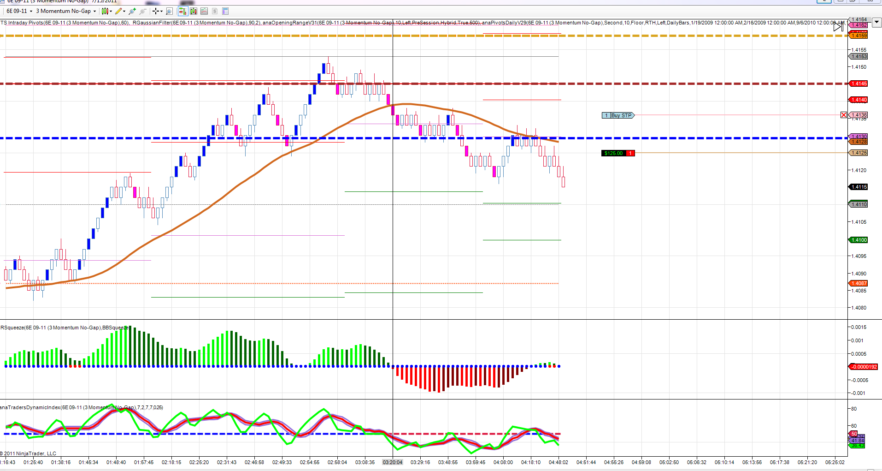Click the zoom frame magnifier icon
This screenshot has height=471, width=882.
pyautogui.click(x=169, y=11)
